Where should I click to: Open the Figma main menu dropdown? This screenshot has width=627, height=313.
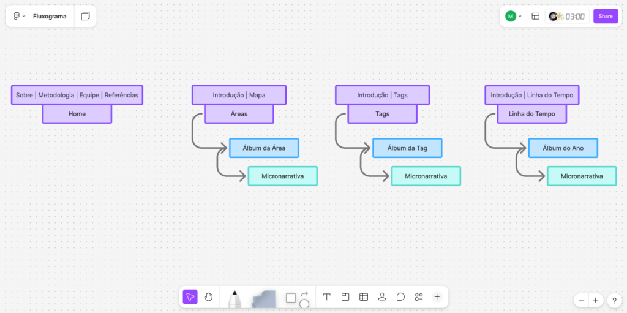pos(20,17)
